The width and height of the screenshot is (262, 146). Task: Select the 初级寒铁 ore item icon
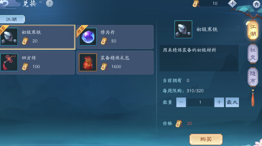pyautogui.click(x=9, y=37)
